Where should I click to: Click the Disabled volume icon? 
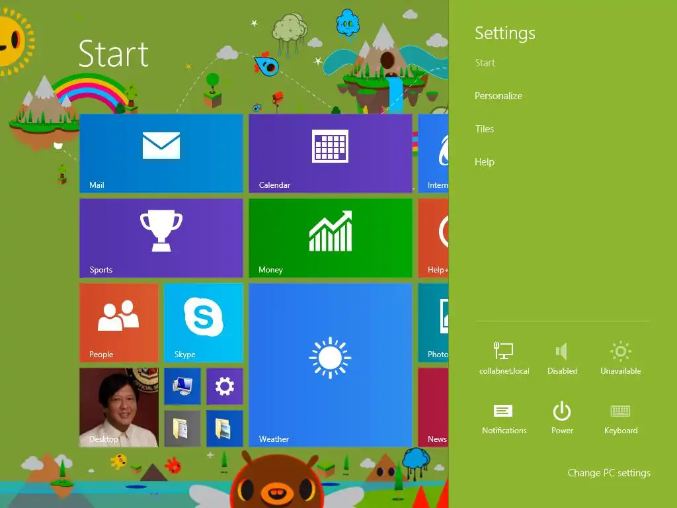click(562, 358)
